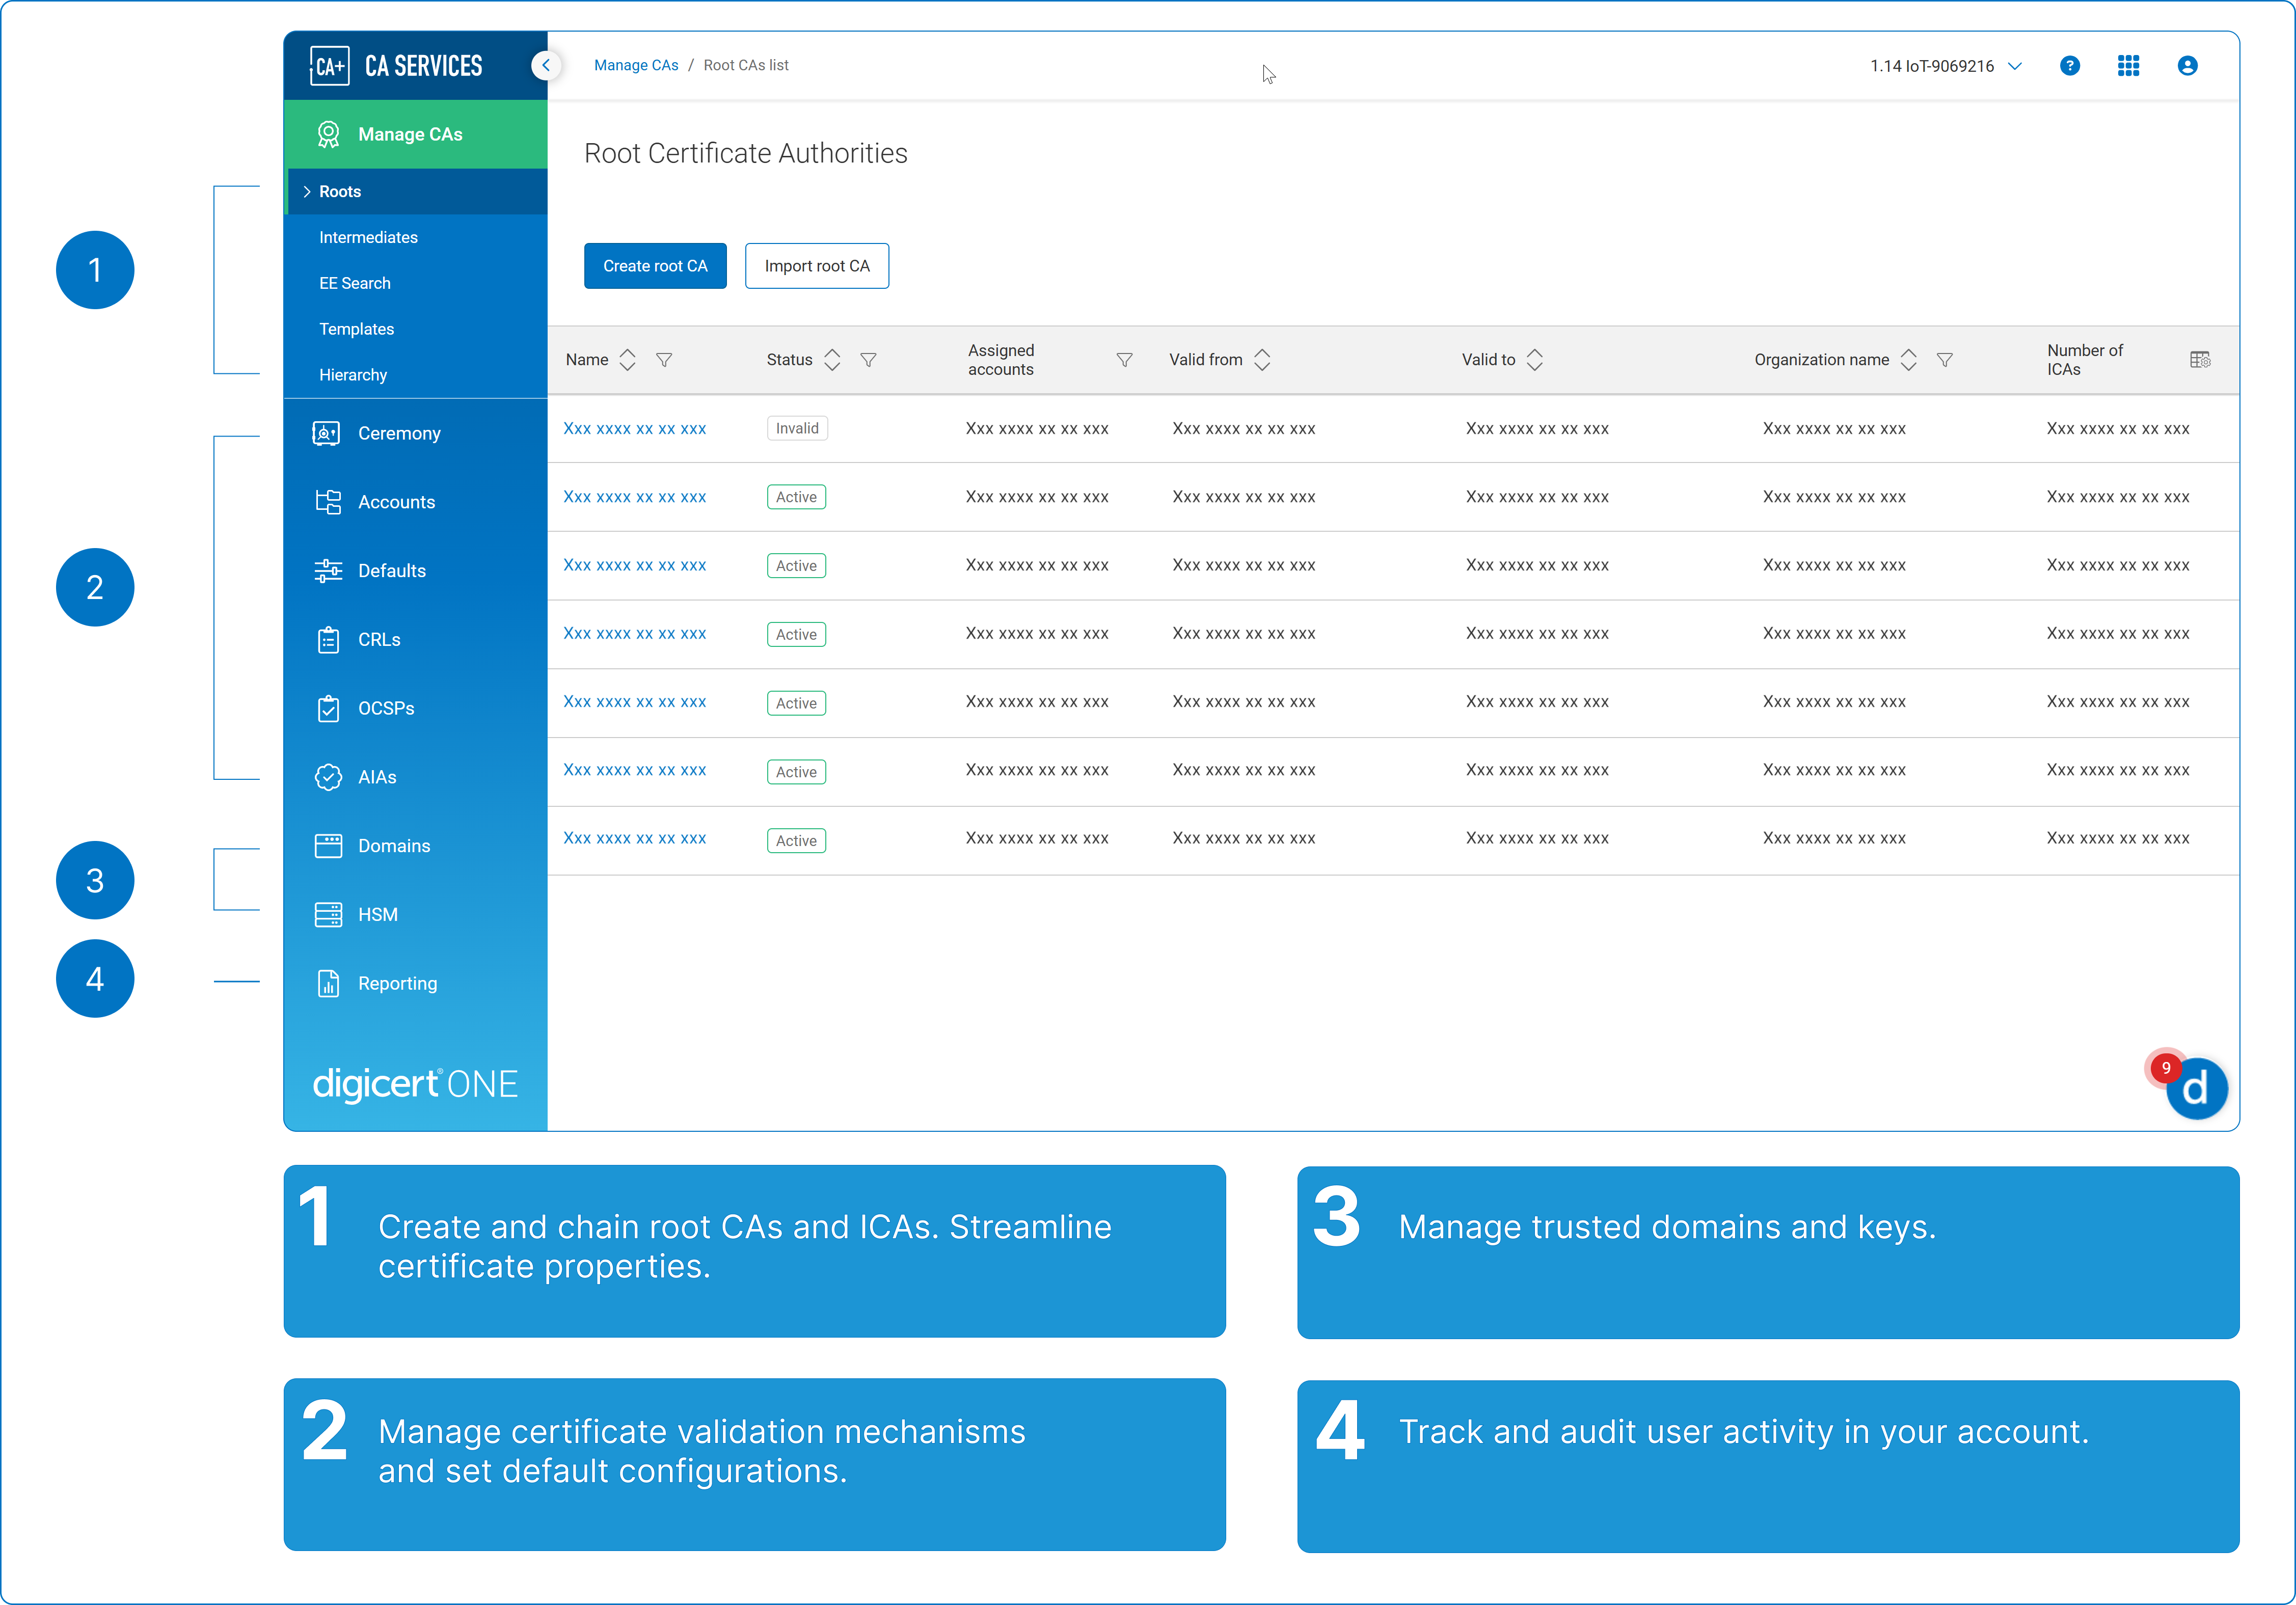Open the apps grid launcher icon

click(x=2128, y=66)
